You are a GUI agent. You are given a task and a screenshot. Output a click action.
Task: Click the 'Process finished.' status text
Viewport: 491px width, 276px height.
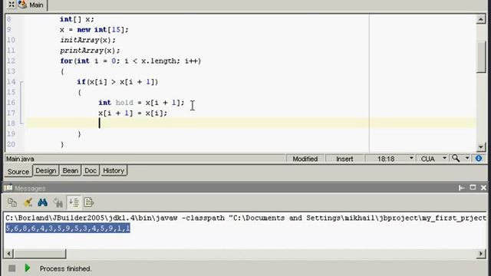pos(65,268)
